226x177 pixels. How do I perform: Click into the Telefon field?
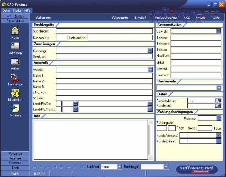pyautogui.click(x=196, y=38)
